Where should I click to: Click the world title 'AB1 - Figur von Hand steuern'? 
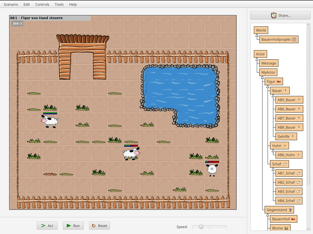tap(36, 18)
